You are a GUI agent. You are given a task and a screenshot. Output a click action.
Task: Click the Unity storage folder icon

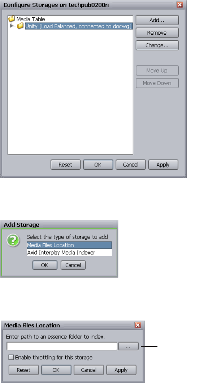coord(20,26)
